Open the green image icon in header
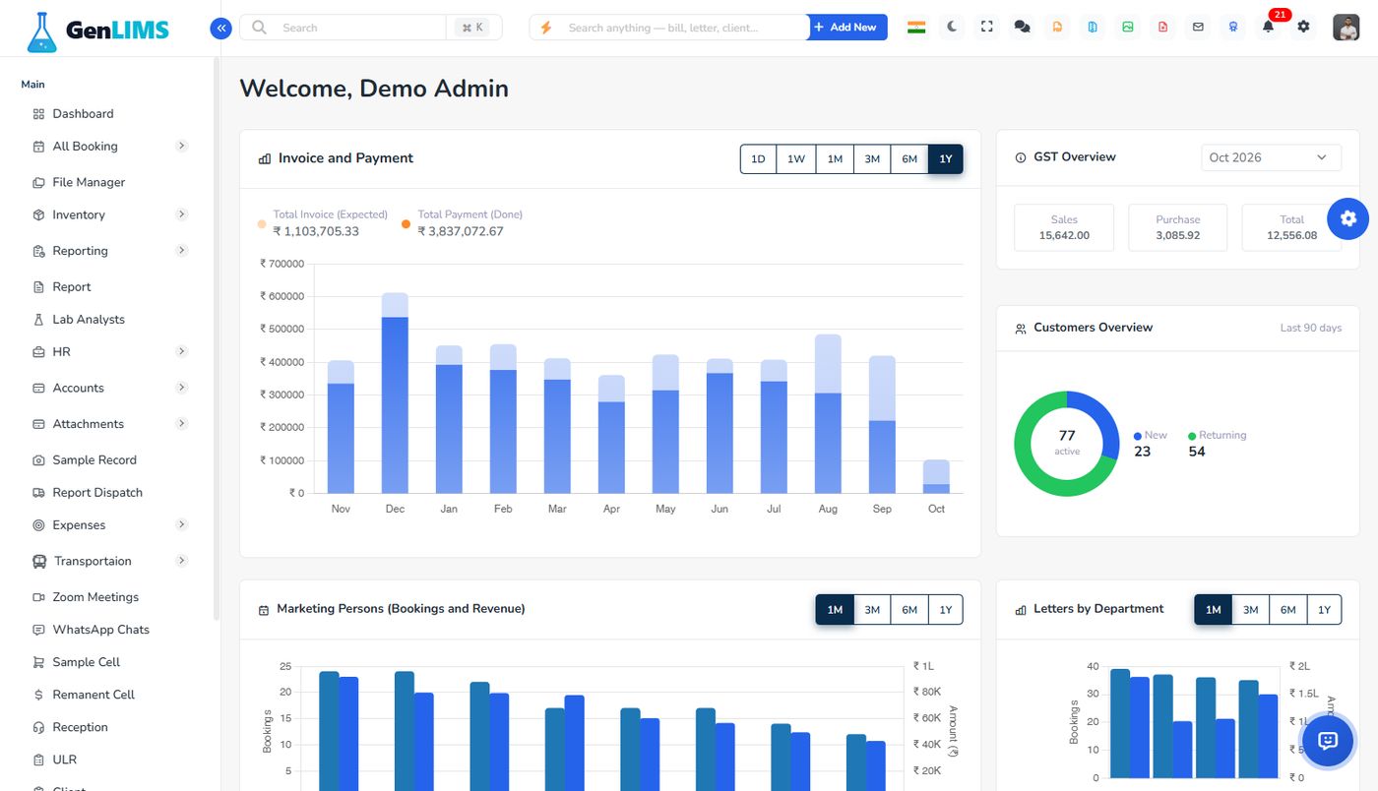The width and height of the screenshot is (1378, 791). (1128, 28)
